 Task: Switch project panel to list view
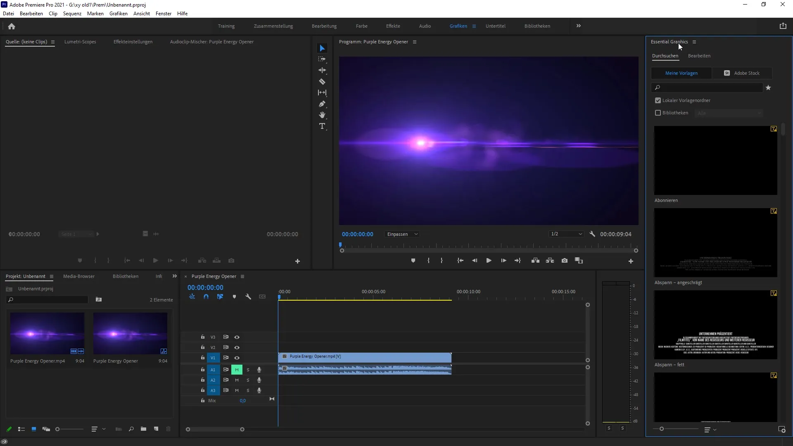click(21, 429)
